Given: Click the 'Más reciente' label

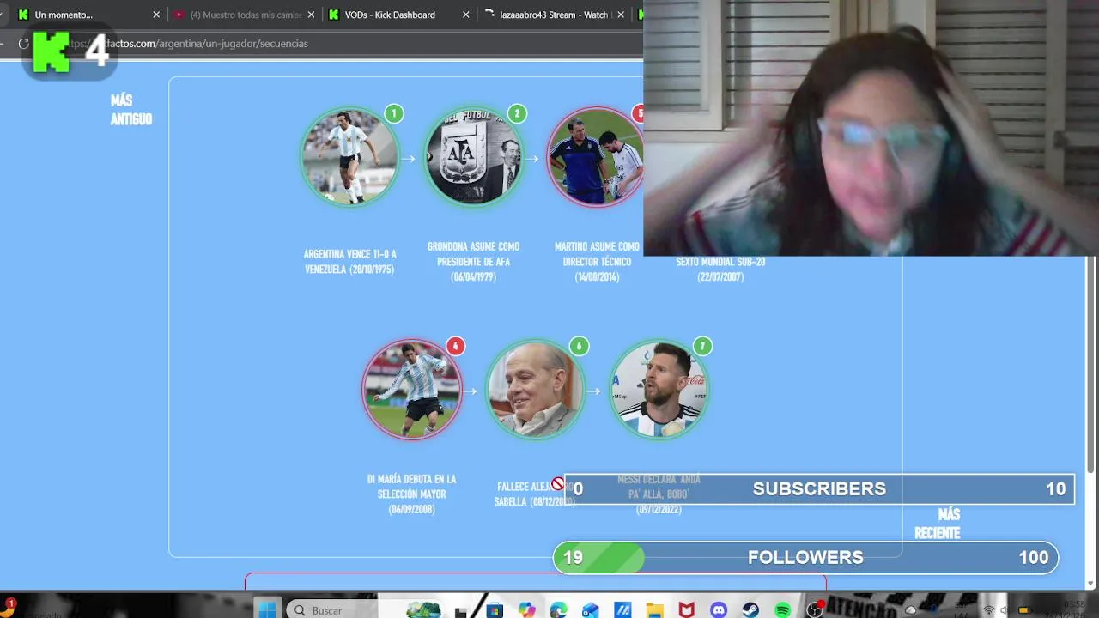Looking at the screenshot, I should click(938, 524).
